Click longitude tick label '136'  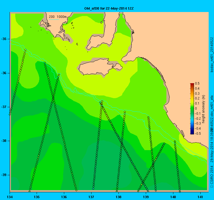[64, 197]
